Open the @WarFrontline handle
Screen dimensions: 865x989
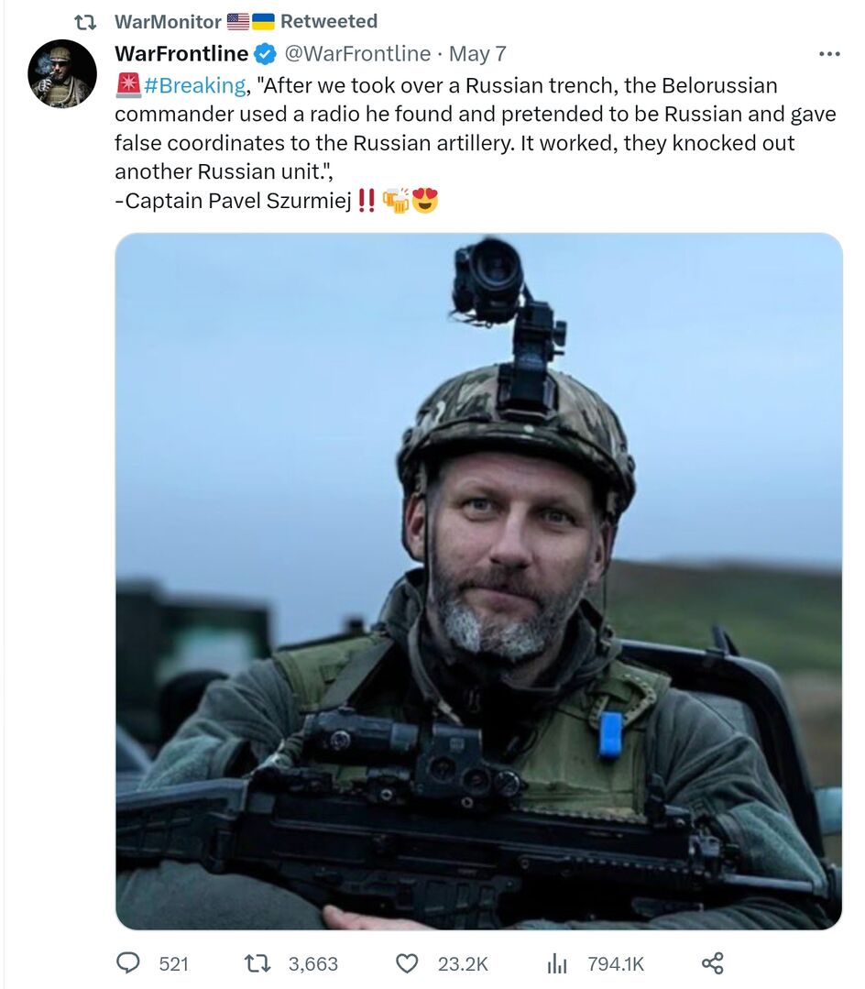coord(357,54)
